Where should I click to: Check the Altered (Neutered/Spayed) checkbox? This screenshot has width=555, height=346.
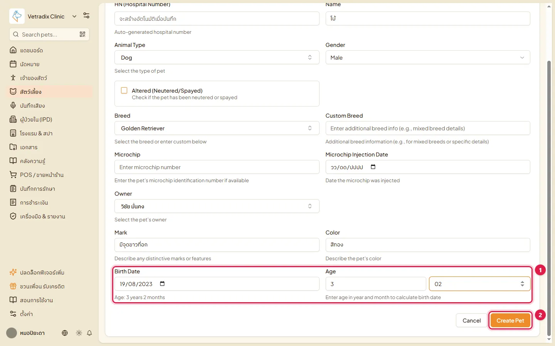124,90
